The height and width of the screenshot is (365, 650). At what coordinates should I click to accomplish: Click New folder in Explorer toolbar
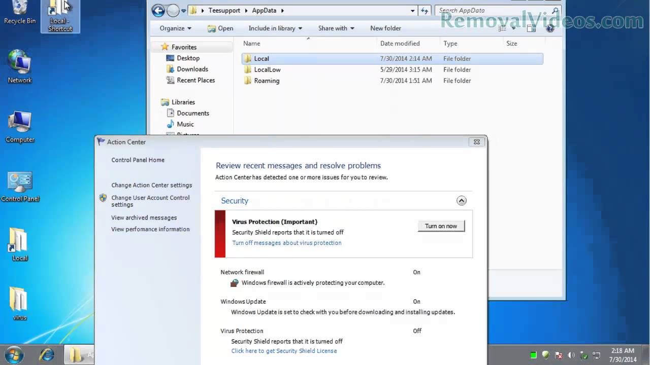coord(385,28)
